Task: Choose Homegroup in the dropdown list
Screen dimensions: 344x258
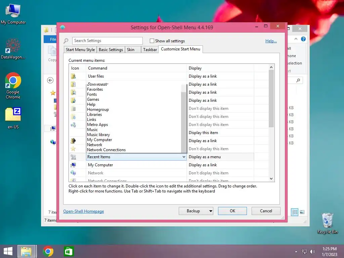Action: point(98,110)
